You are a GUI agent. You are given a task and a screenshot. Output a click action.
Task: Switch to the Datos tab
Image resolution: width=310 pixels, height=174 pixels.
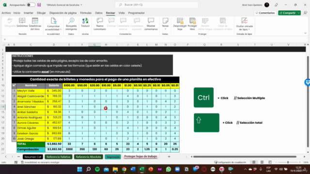(x=99, y=13)
